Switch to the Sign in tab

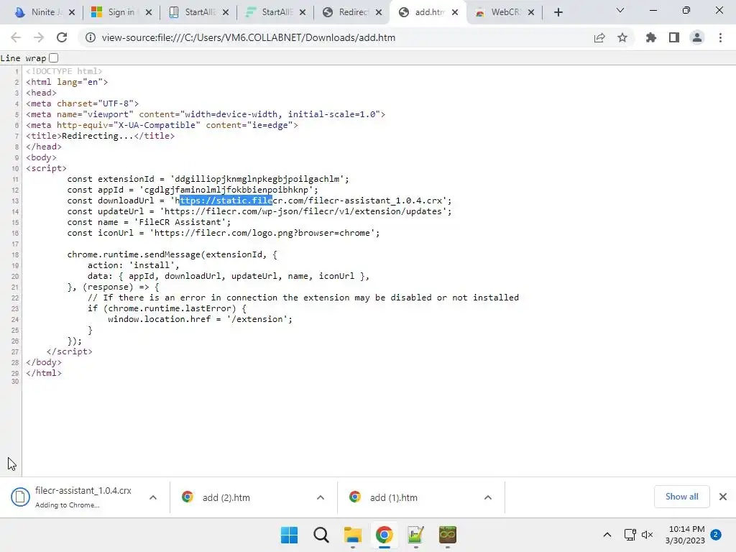(x=121, y=12)
